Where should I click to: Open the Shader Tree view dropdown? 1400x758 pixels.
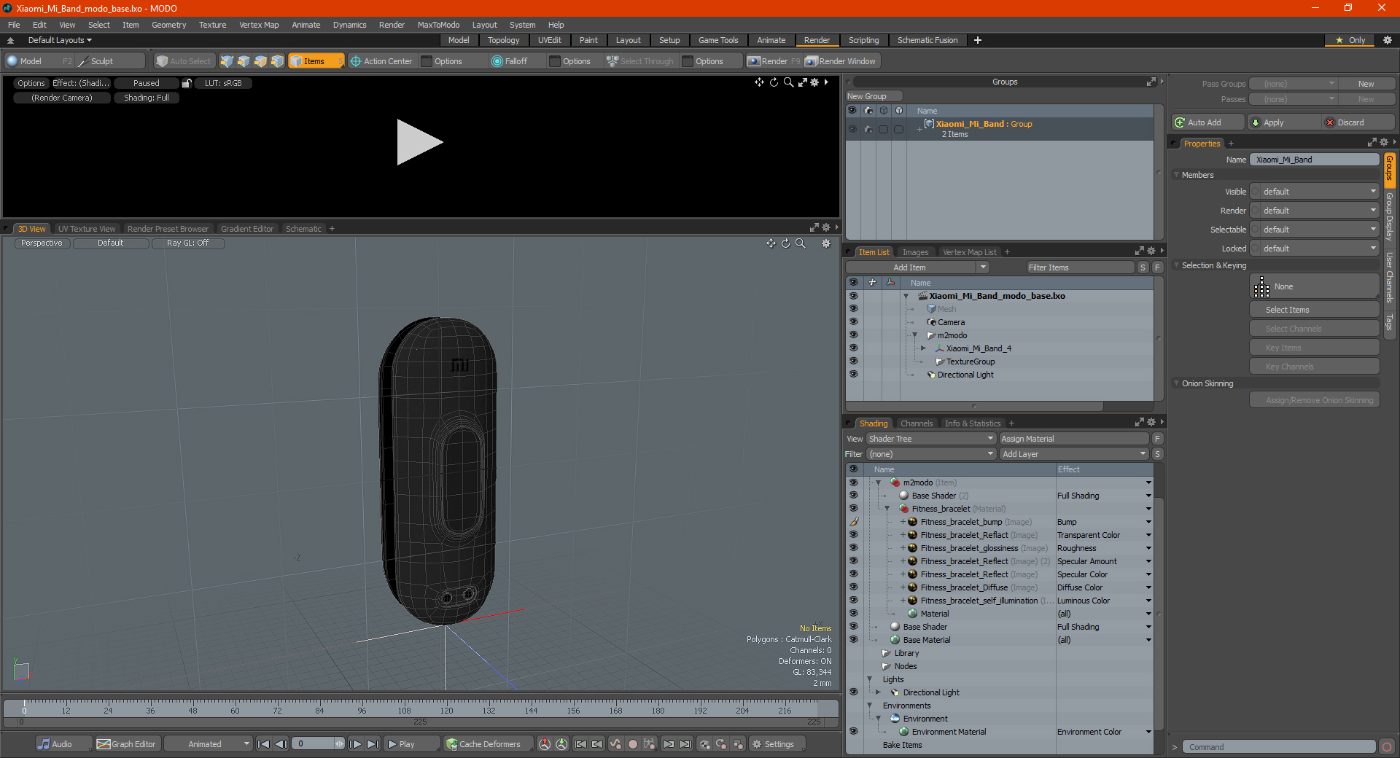pos(931,439)
